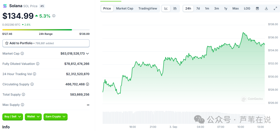Open the Buy / Sell dropdown

click(13, 117)
